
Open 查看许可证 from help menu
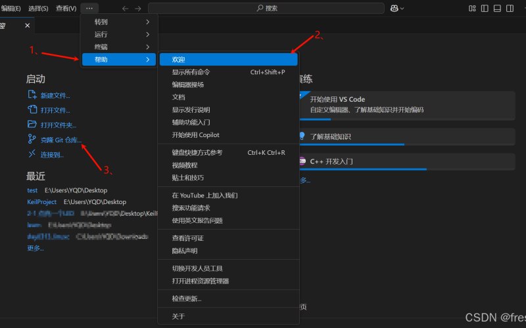pos(228,238)
